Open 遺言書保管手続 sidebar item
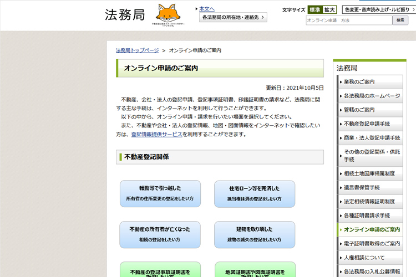The width and height of the screenshot is (416, 277). 370,188
